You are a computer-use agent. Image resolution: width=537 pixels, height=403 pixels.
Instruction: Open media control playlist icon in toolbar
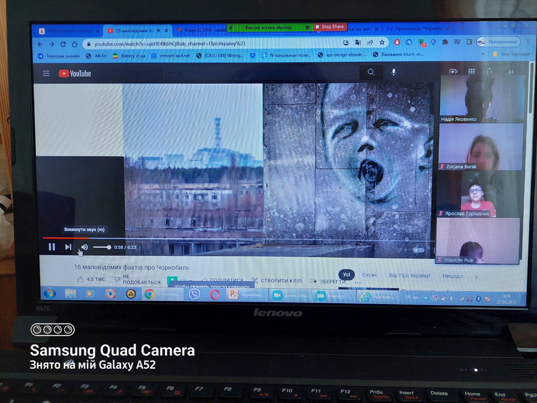coord(457,42)
